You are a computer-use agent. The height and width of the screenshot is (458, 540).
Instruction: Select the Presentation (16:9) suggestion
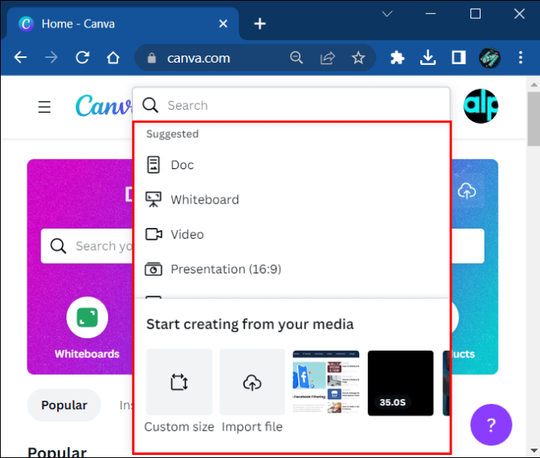(291, 269)
